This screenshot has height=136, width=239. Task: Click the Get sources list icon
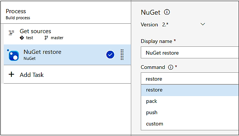pyautogui.click(x=11, y=33)
